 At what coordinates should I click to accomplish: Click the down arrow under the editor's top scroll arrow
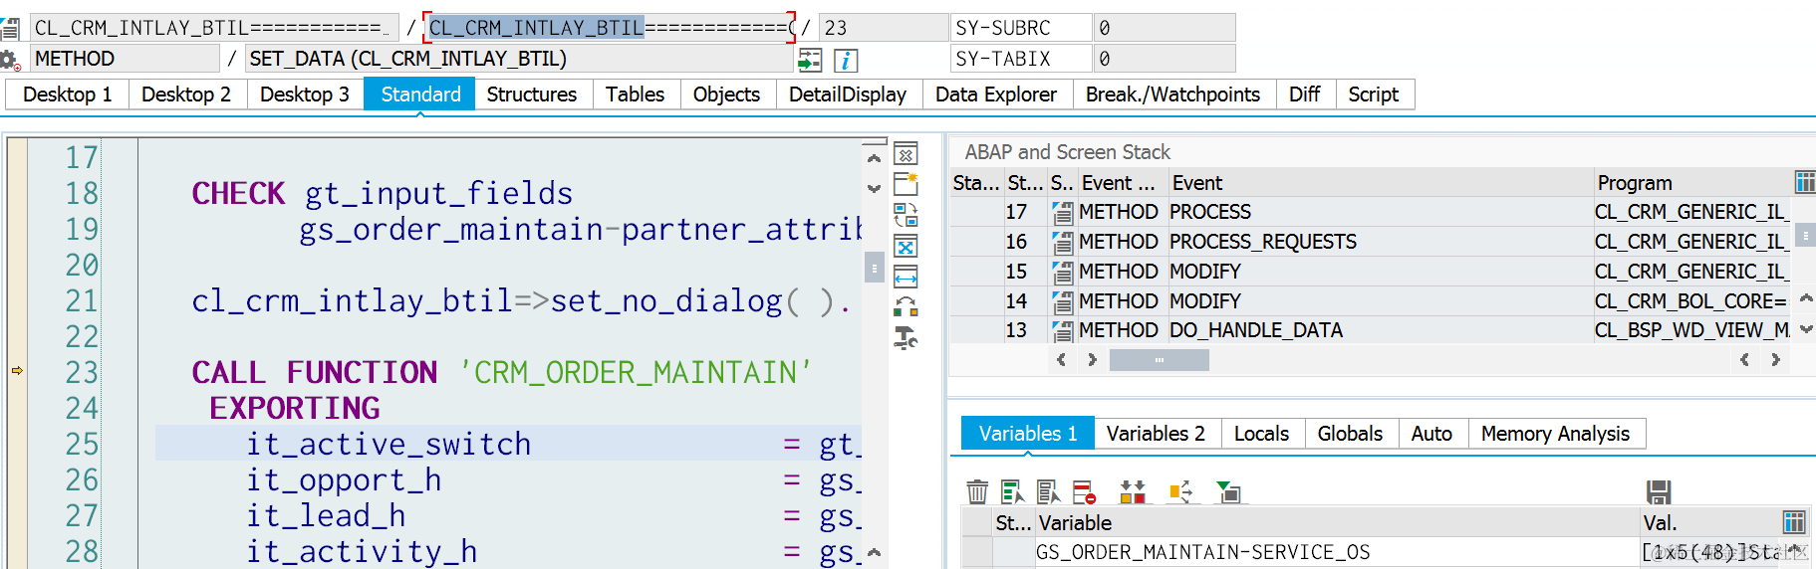(x=874, y=188)
